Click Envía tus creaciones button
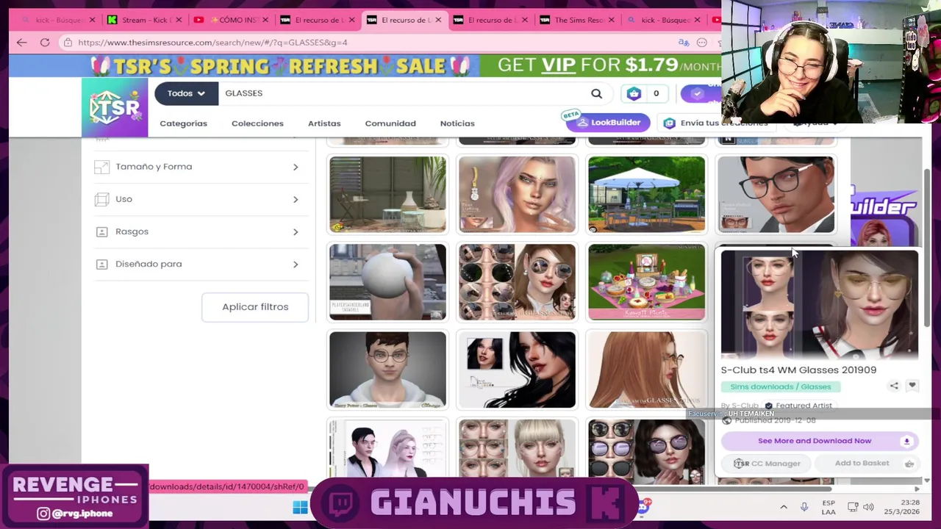Screen dimensions: 941x529 click(x=717, y=123)
